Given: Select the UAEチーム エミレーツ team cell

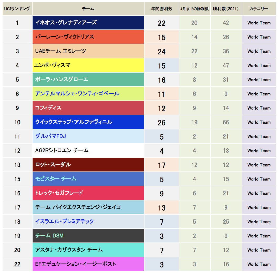Looking at the screenshot, I should pos(88,51).
